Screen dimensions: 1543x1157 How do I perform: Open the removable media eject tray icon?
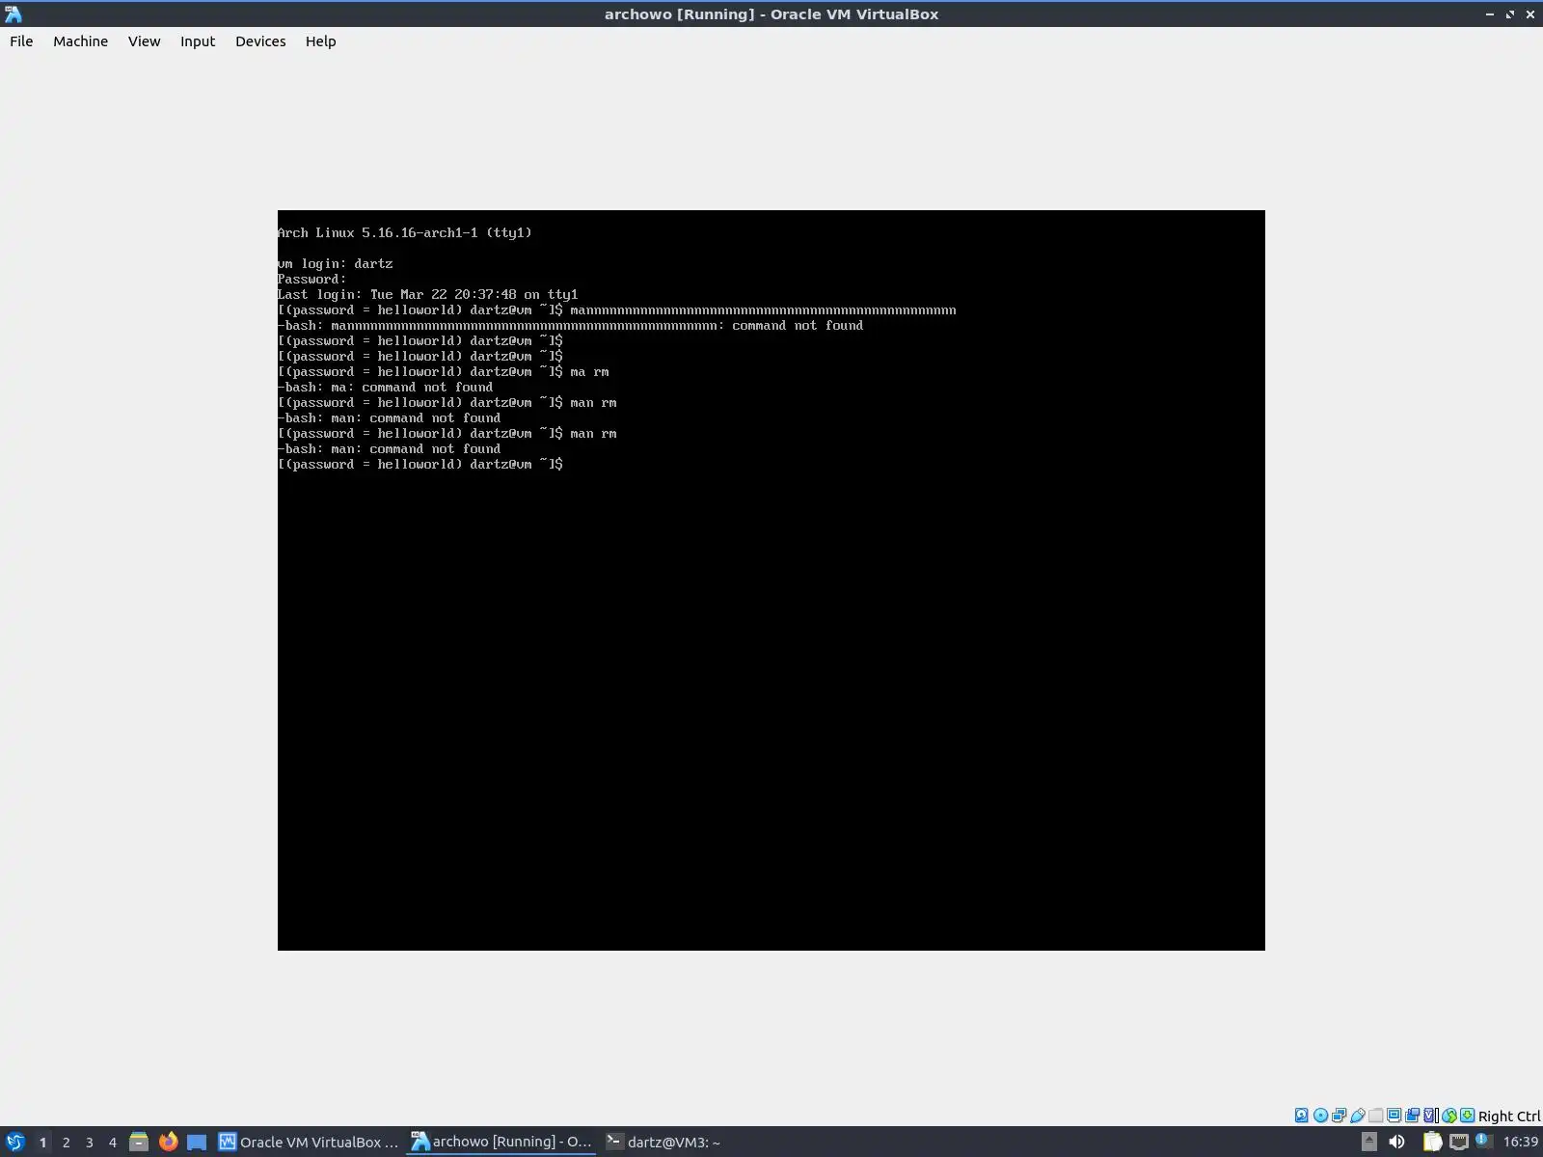[1369, 1142]
